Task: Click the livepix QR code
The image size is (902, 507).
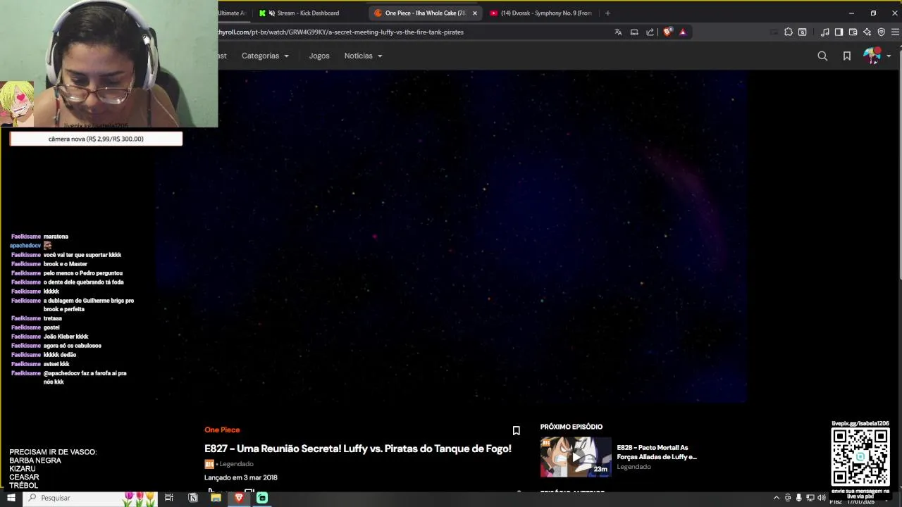Action: [860, 456]
